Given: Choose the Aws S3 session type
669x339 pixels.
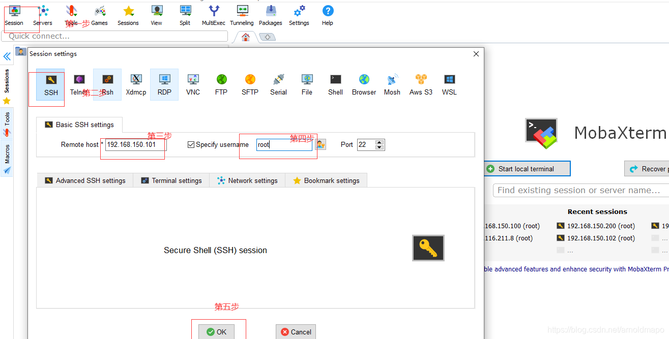Looking at the screenshot, I should 421,84.
